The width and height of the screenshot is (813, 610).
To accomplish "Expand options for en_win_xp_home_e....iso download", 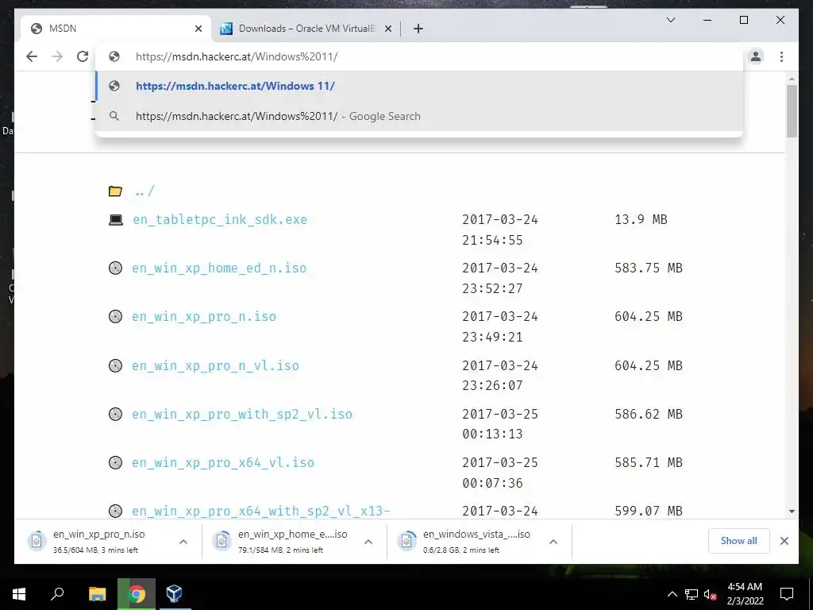I will (368, 542).
